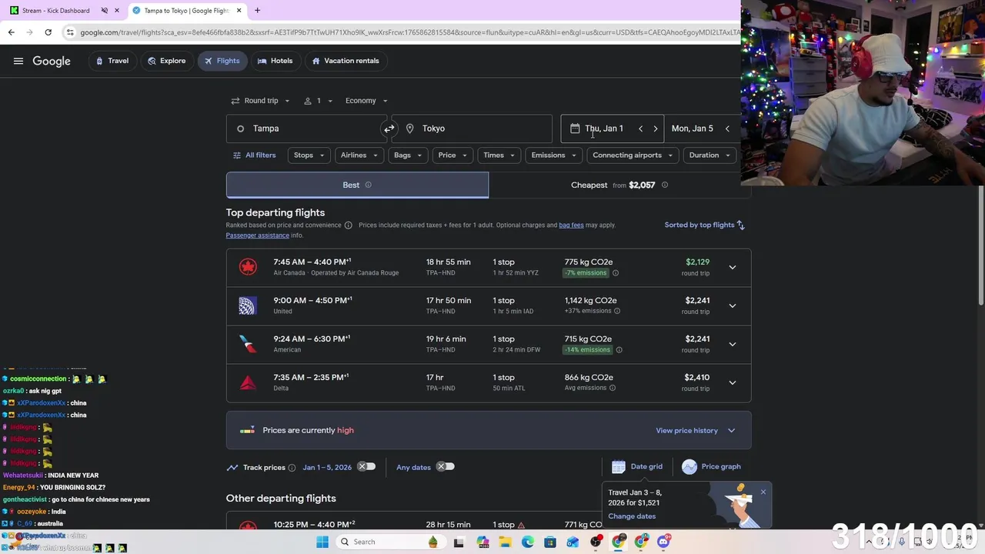Open All filters panel
985x554 pixels.
(254, 155)
